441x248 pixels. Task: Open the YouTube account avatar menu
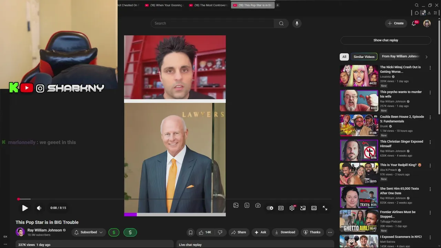point(427,23)
